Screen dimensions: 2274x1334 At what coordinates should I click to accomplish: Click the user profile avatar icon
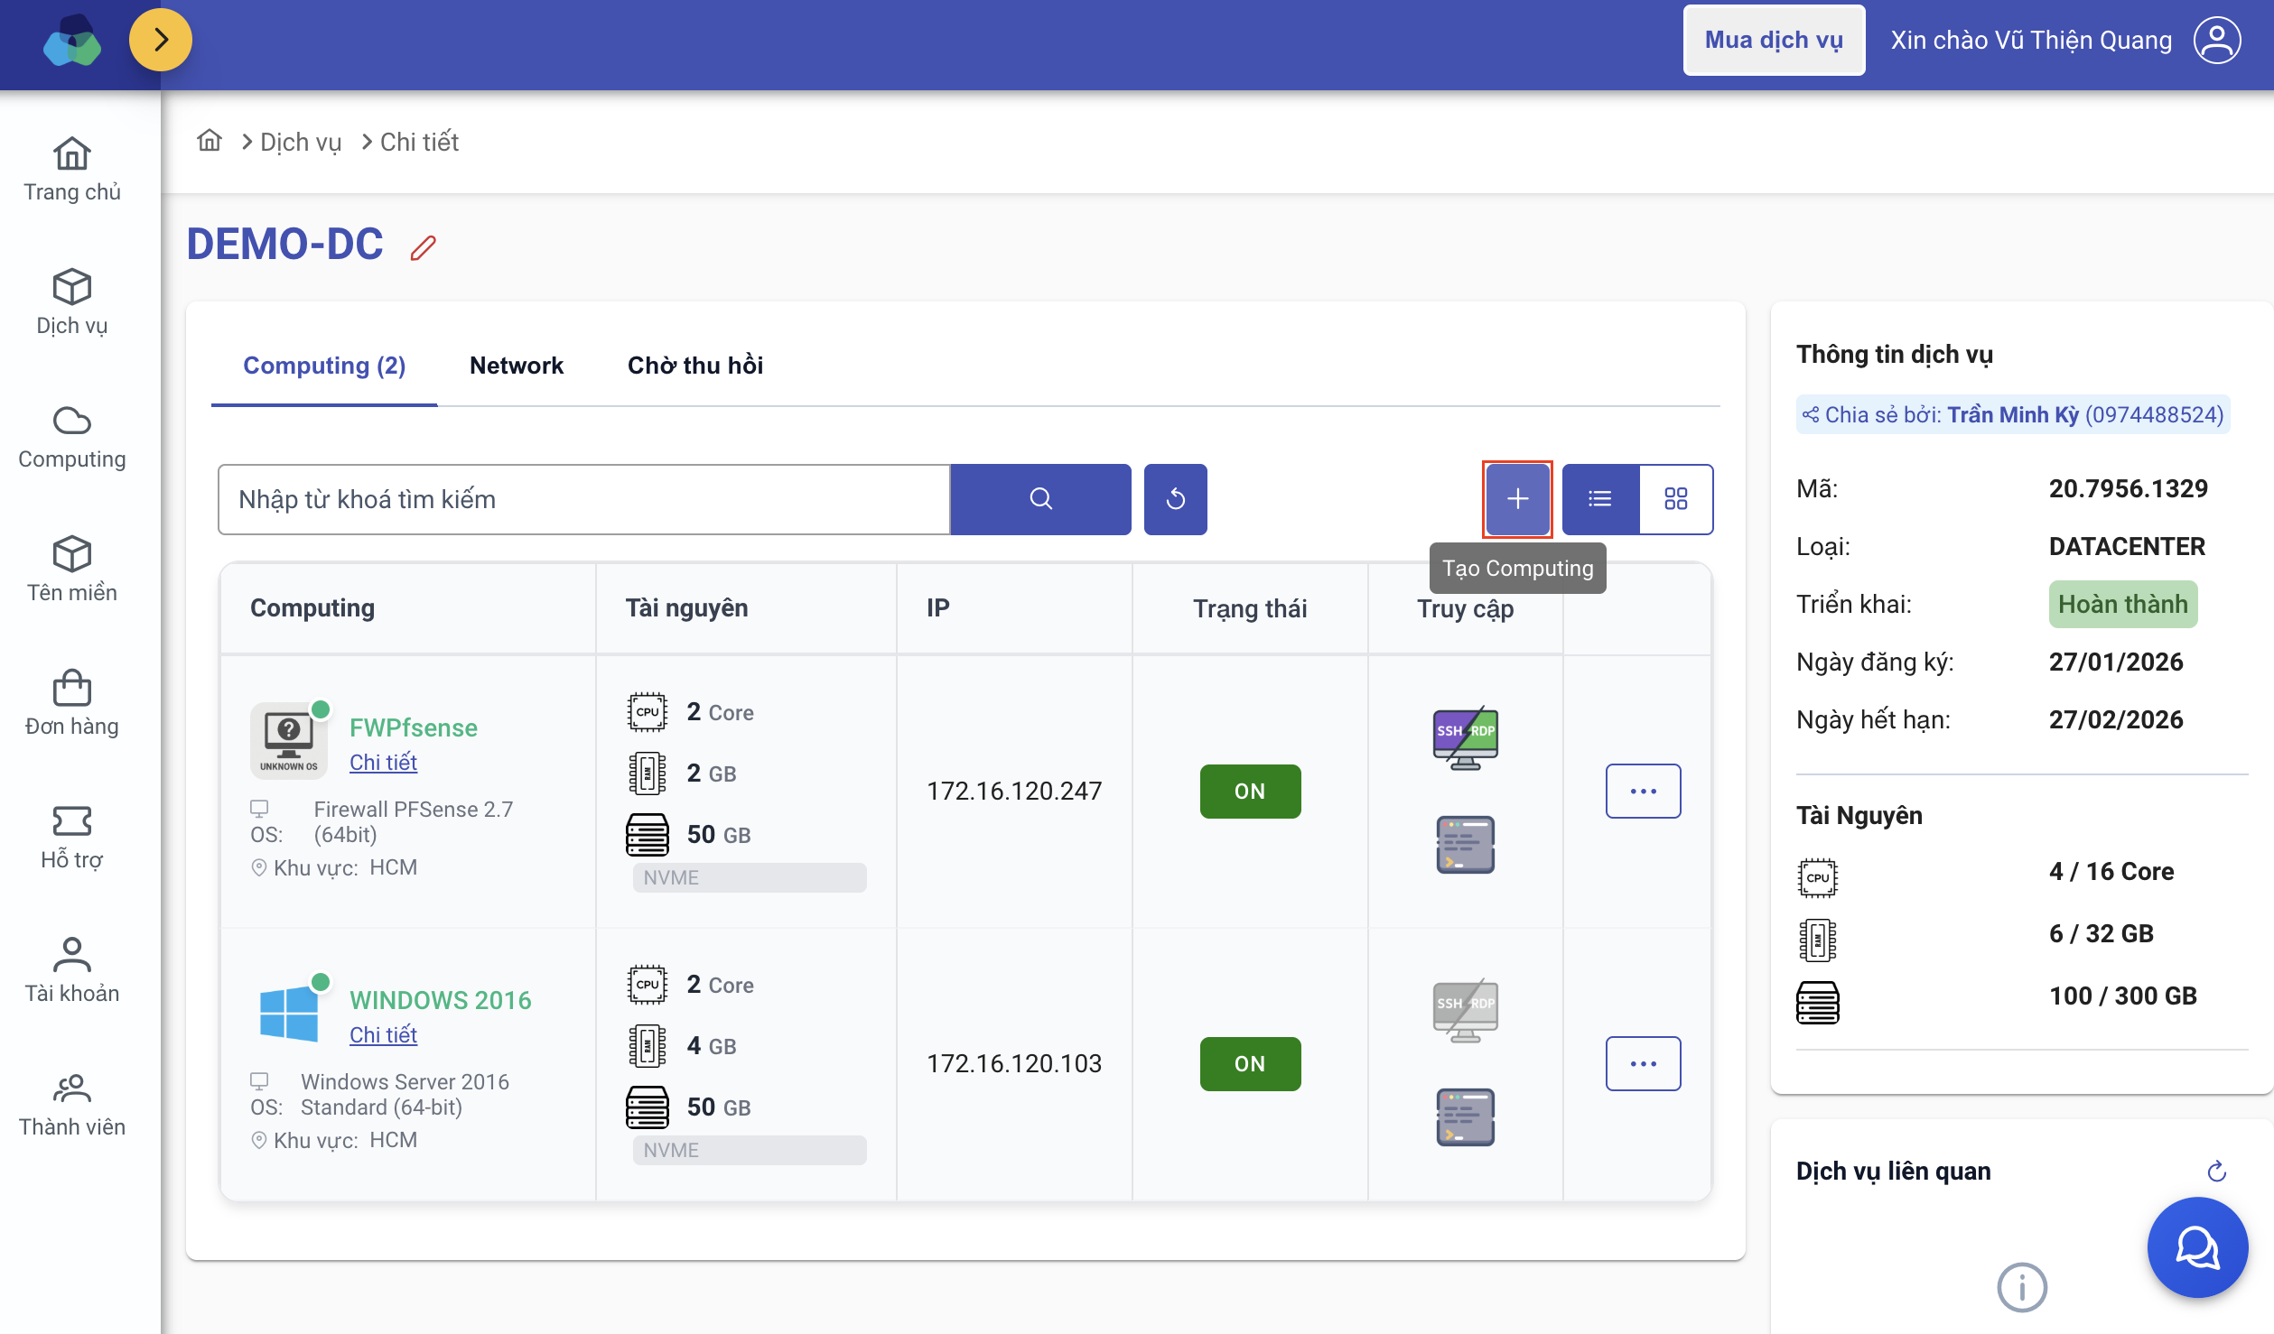coord(2217,41)
